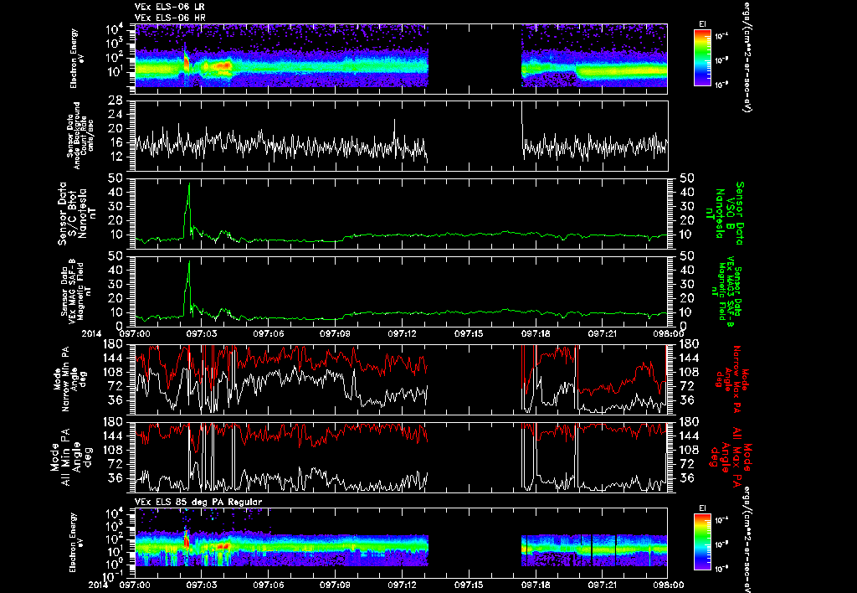Select the 'VEx ELS-06 HR' title text
The width and height of the screenshot is (857, 593).
tap(170, 18)
